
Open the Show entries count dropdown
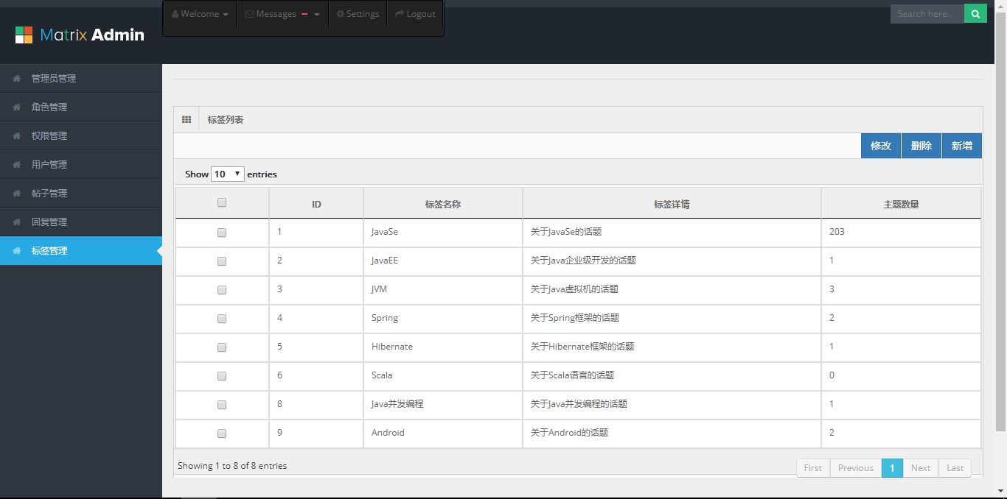[x=228, y=174]
